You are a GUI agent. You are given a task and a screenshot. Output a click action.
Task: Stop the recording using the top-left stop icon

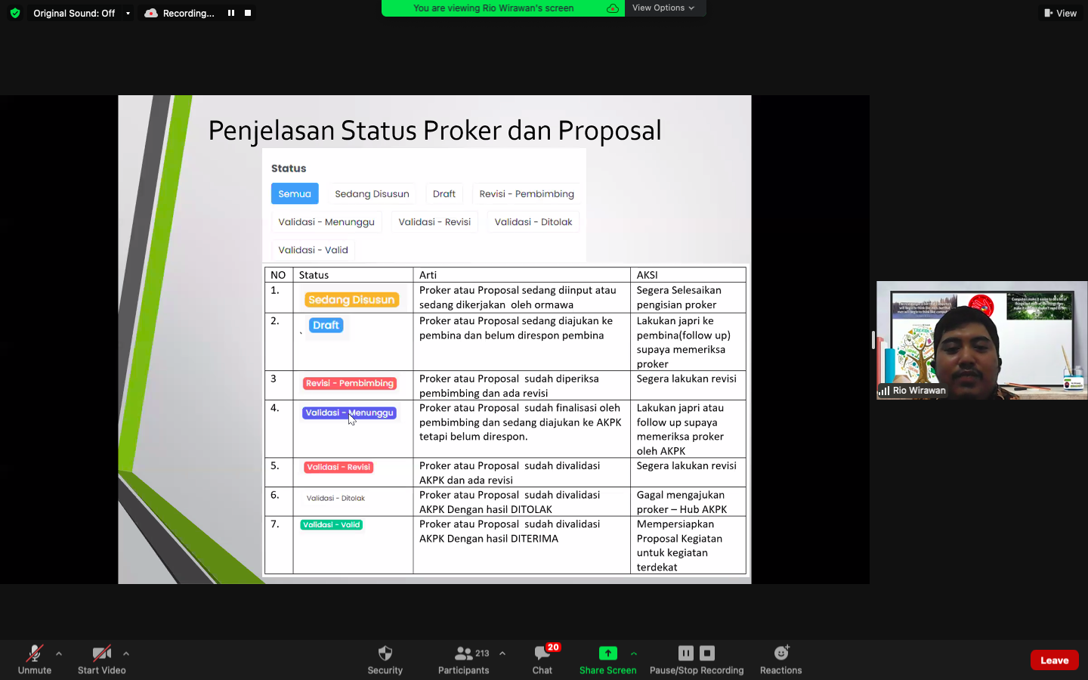pyautogui.click(x=247, y=12)
